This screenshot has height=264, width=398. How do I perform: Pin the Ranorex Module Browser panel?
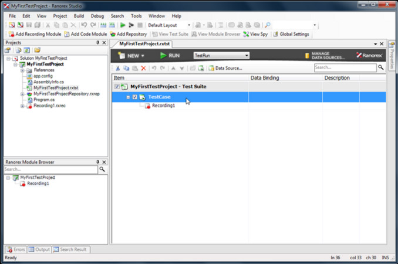pyautogui.click(x=97, y=162)
